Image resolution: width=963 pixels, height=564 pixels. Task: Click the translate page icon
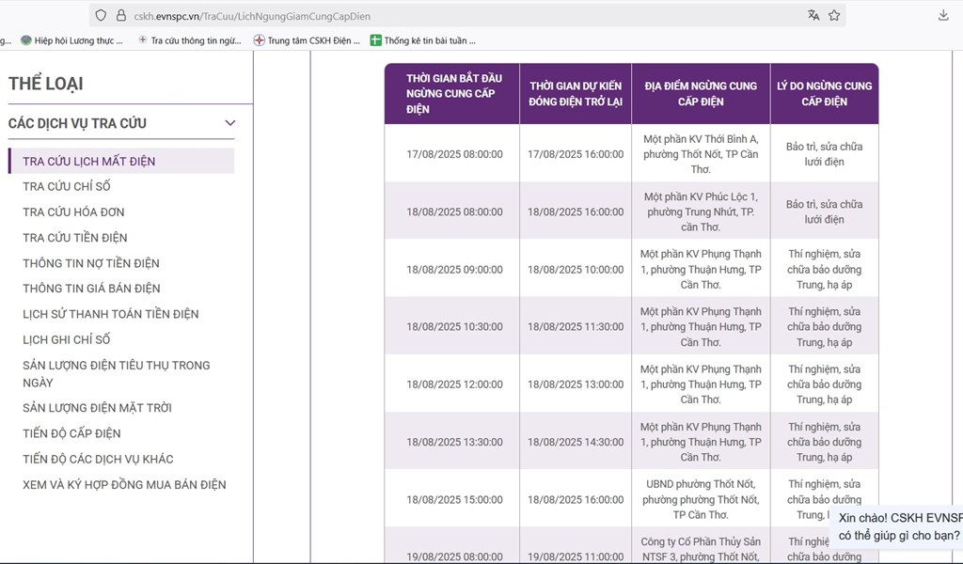click(x=813, y=15)
